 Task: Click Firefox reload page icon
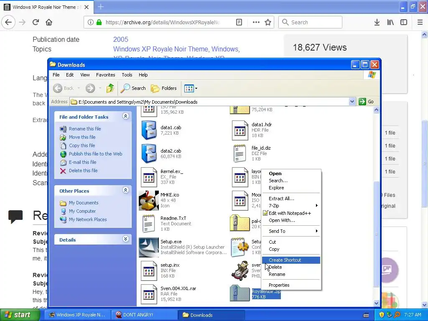[36, 22]
